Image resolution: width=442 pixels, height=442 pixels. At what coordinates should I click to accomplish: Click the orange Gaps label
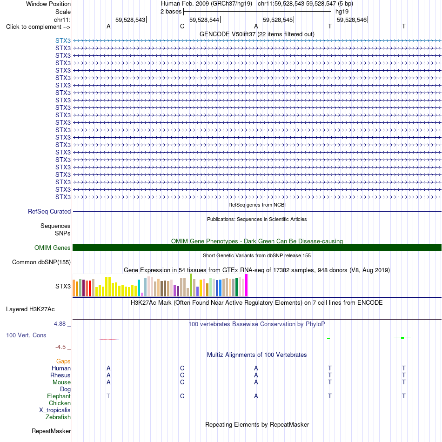[x=63, y=362]
